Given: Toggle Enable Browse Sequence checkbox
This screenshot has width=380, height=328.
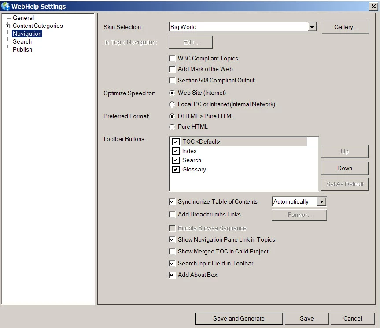Looking at the screenshot, I should click(172, 228).
